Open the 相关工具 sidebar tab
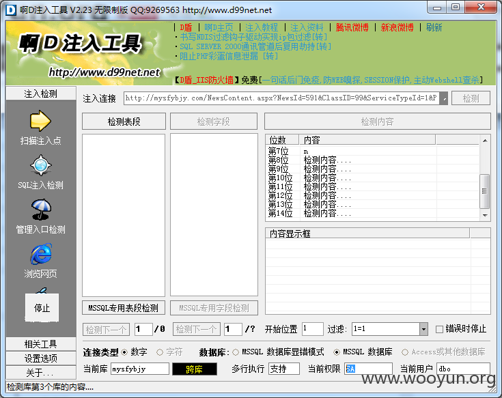 (41, 344)
